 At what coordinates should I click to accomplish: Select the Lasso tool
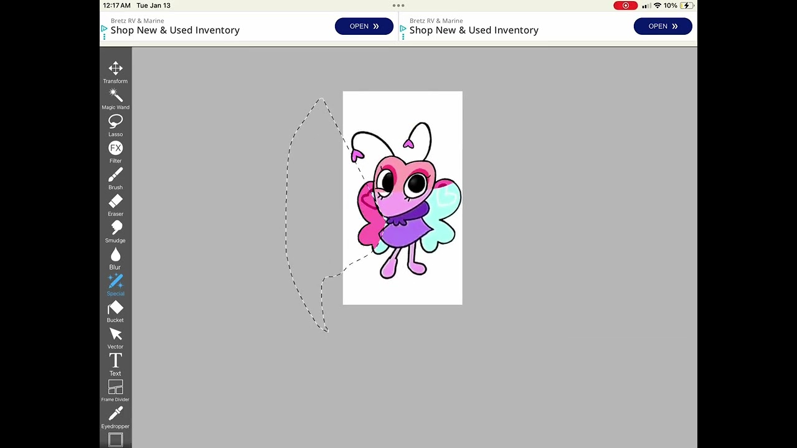click(115, 126)
